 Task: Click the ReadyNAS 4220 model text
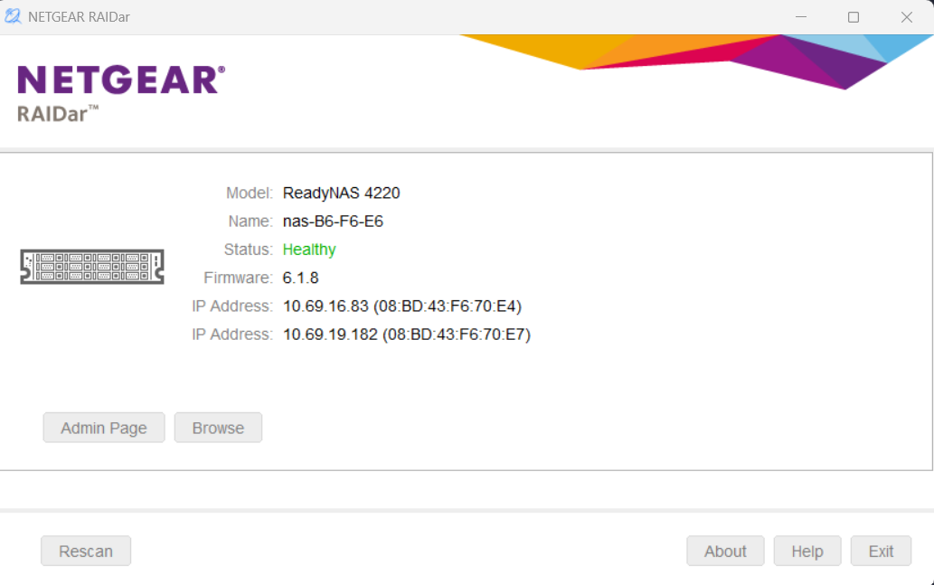click(341, 193)
